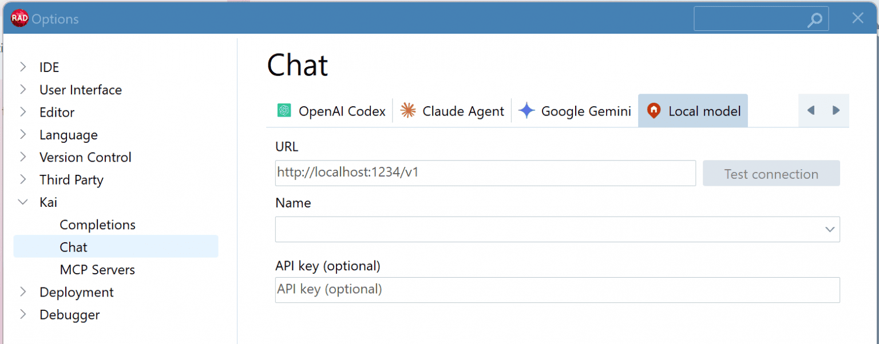Close the Options dialog

pos(858,18)
